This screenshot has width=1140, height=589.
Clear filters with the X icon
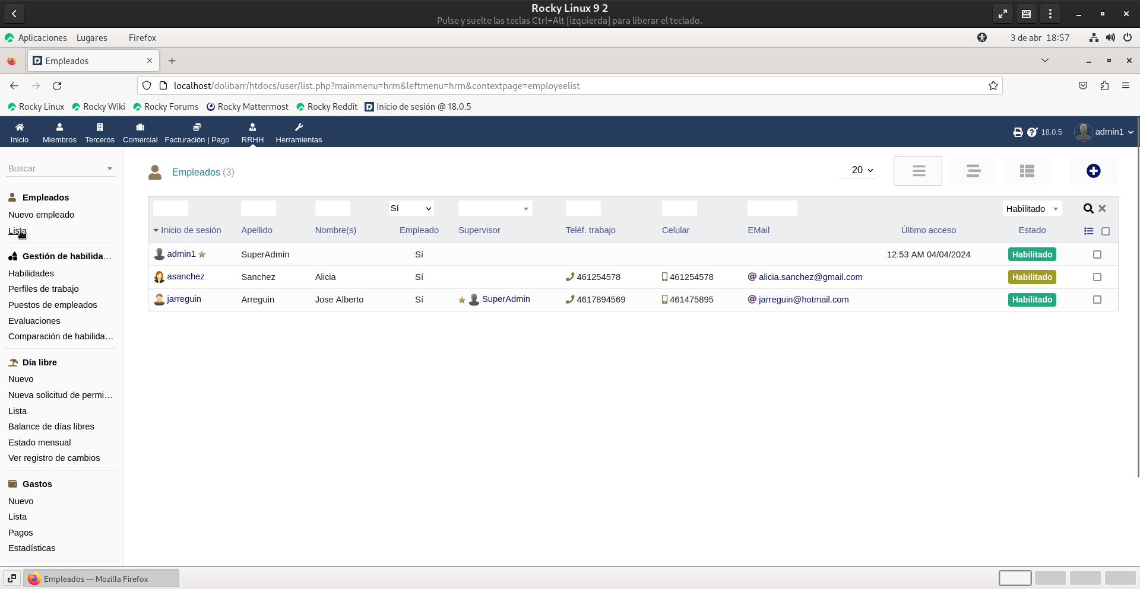pos(1102,209)
